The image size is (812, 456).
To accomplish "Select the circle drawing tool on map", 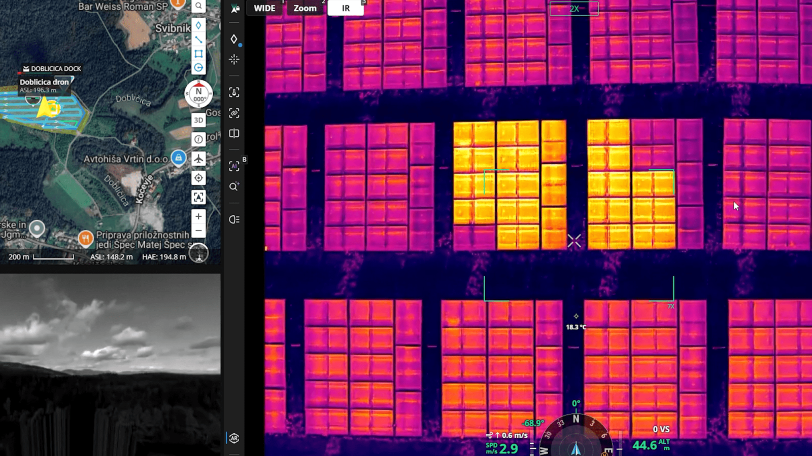I will pos(198,67).
